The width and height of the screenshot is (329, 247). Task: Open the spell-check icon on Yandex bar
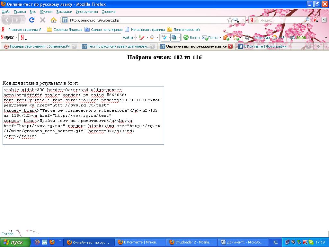click(164, 37)
